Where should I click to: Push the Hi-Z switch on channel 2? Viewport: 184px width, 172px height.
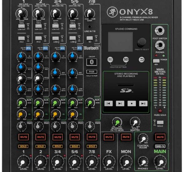click(39, 38)
